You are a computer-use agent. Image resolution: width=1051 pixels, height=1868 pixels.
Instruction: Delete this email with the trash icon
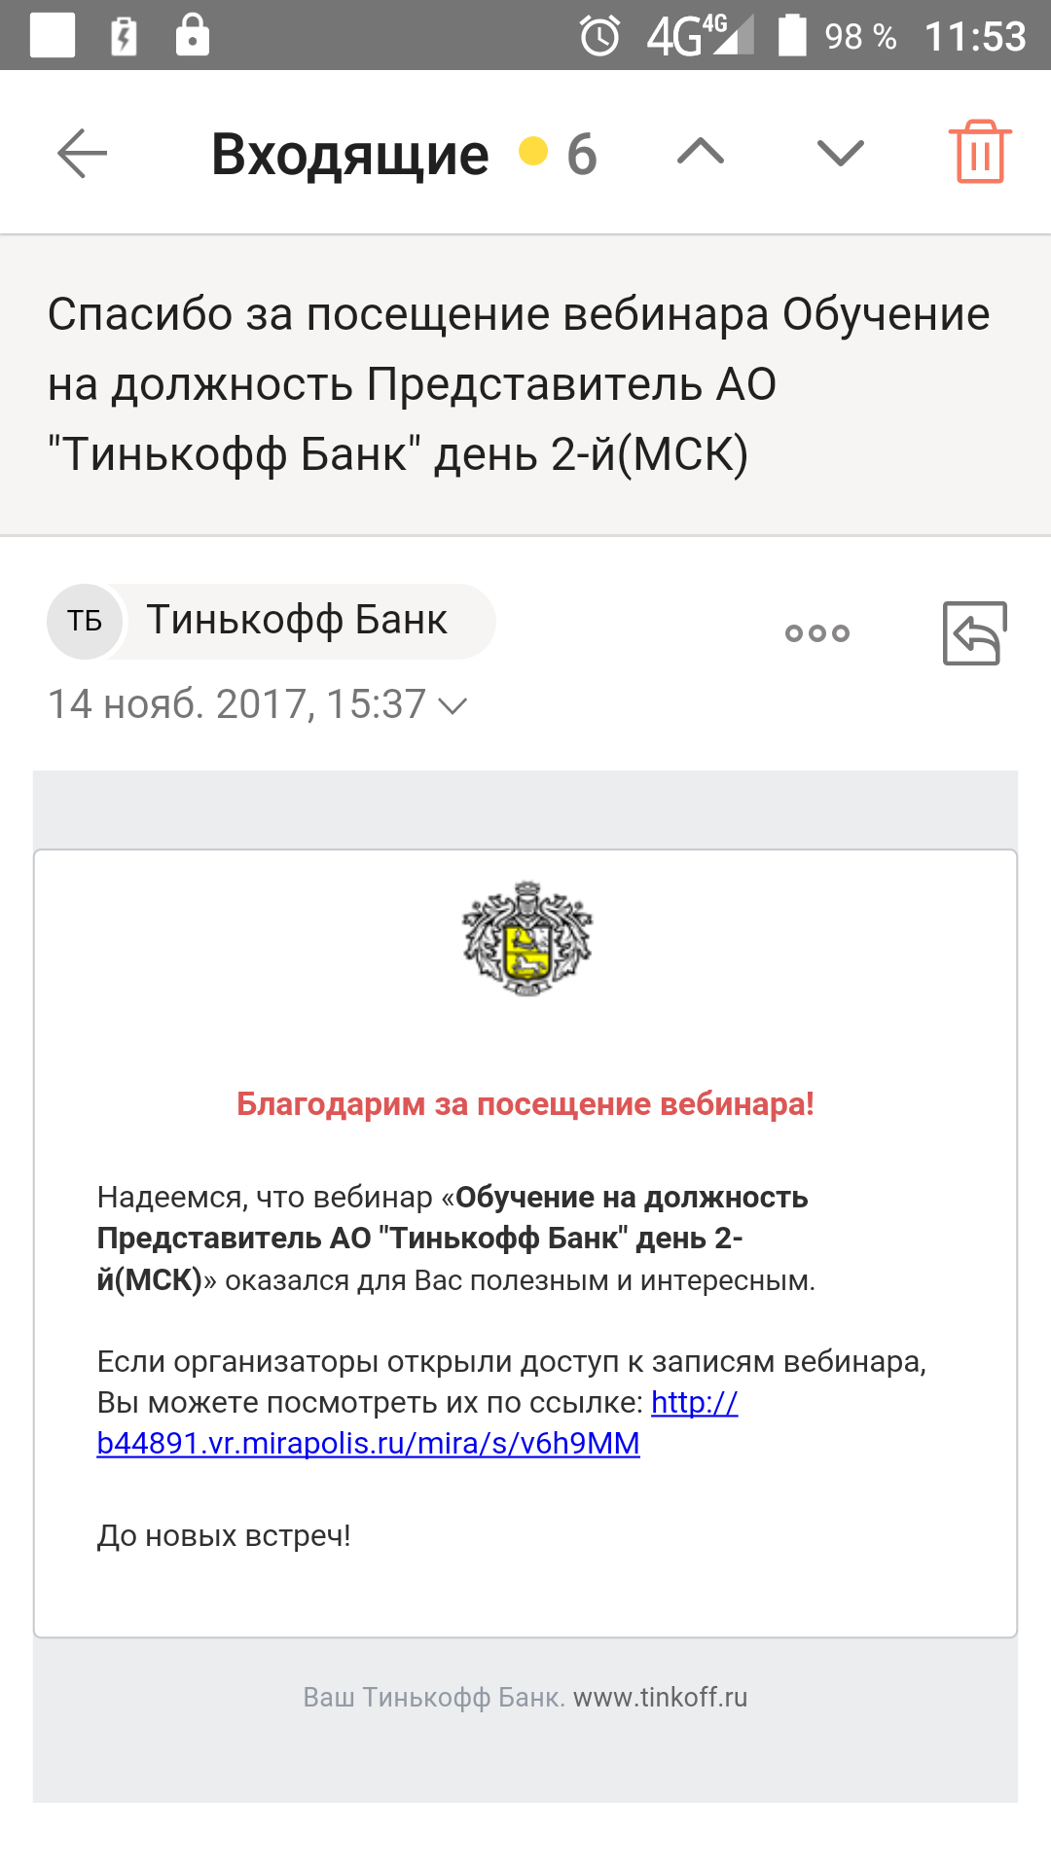pos(980,152)
